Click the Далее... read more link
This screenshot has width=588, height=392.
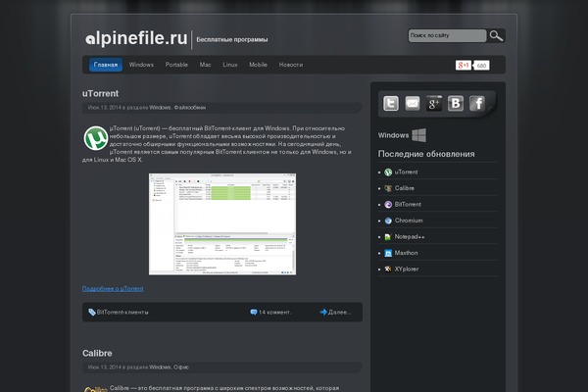[340, 312]
